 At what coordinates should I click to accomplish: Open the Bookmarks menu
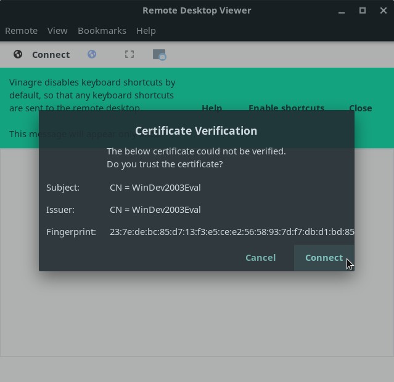click(x=102, y=30)
